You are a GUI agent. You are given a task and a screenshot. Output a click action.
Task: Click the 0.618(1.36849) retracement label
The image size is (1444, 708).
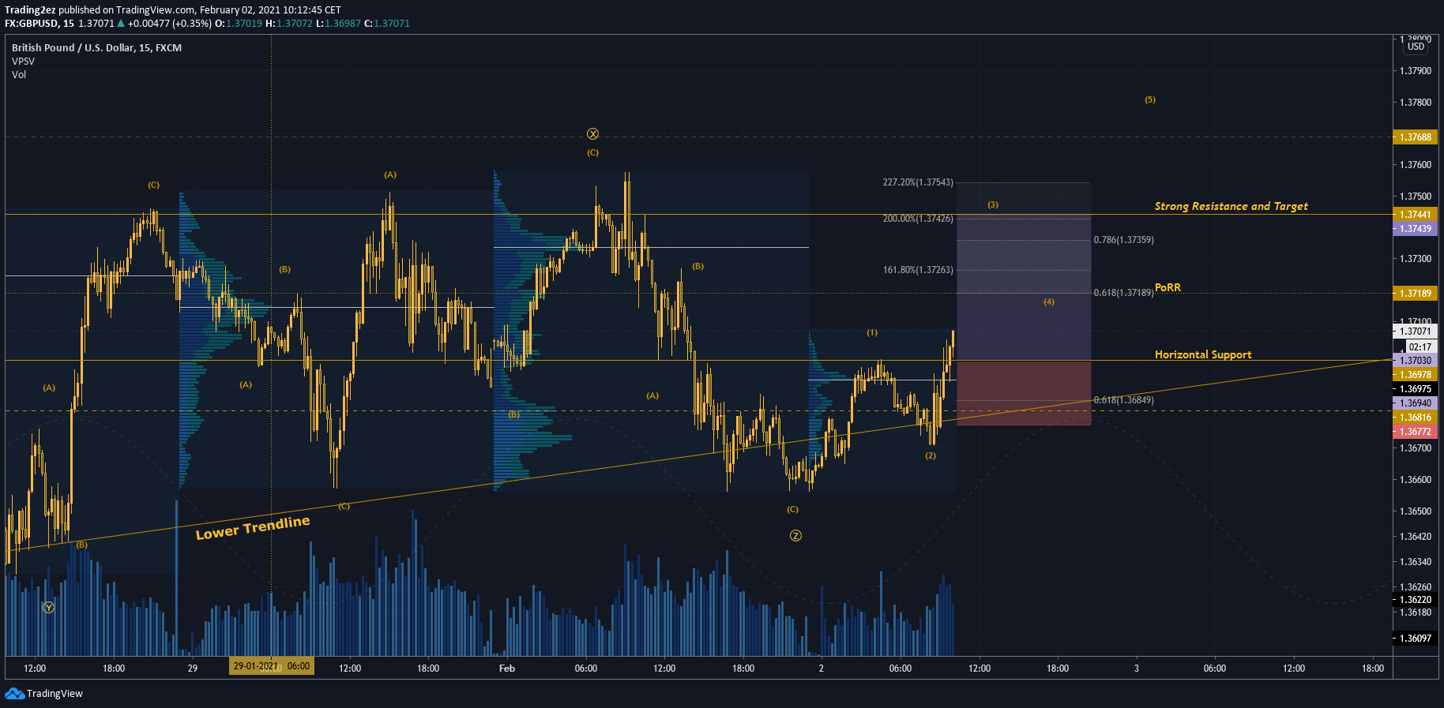click(x=1123, y=400)
